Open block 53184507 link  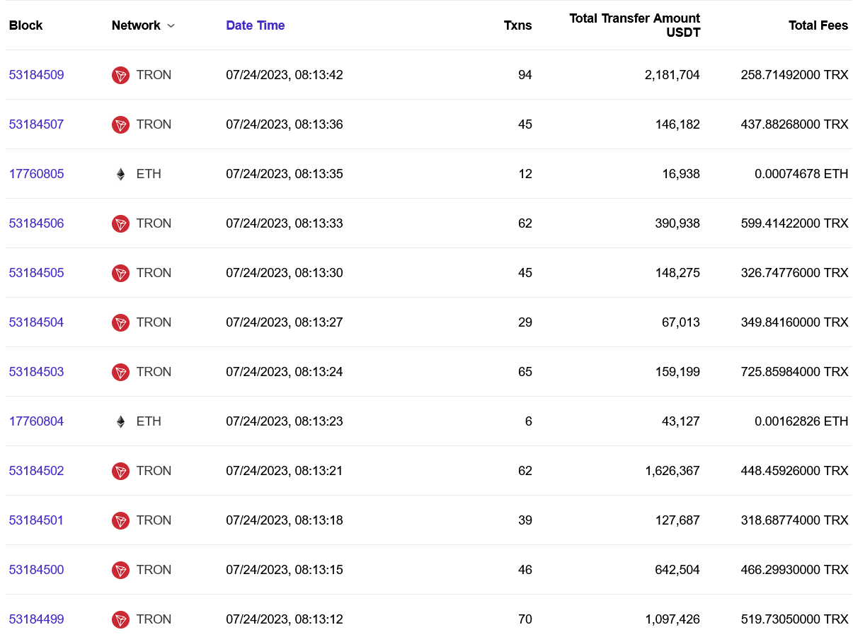pos(36,124)
